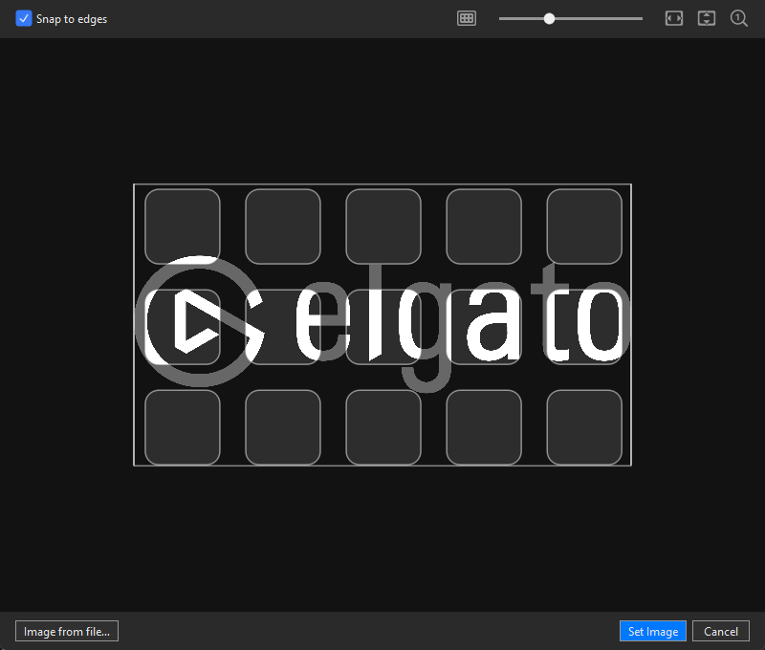Click the fit image to height icon

pos(706,18)
